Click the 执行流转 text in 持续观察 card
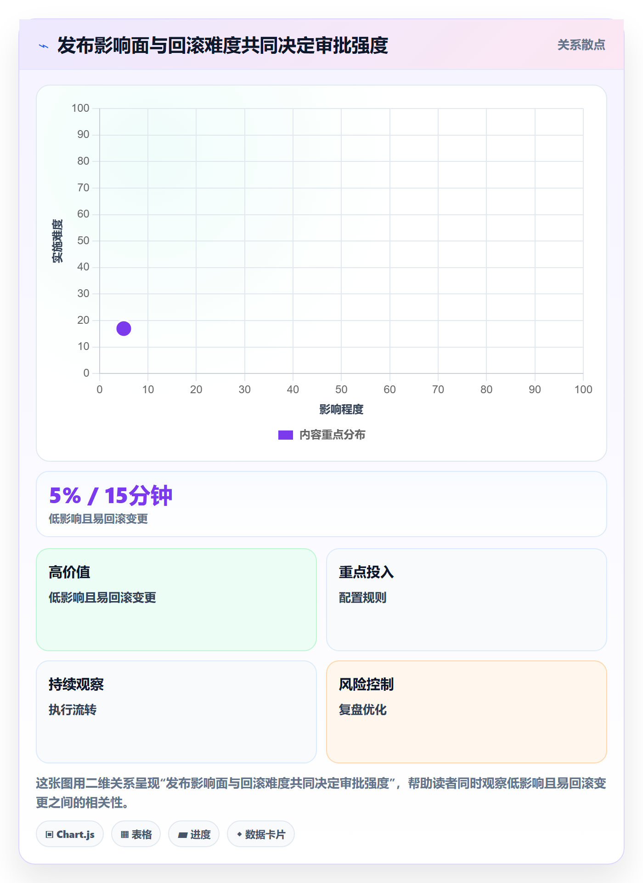Screen dimensions: 643x883 point(73,710)
